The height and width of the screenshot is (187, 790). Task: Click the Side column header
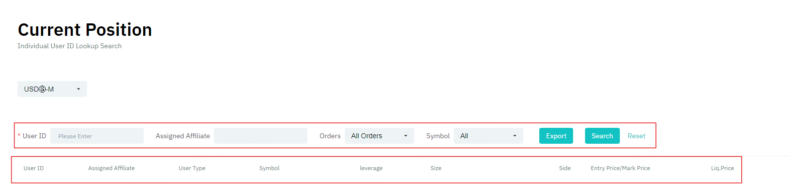(x=565, y=168)
